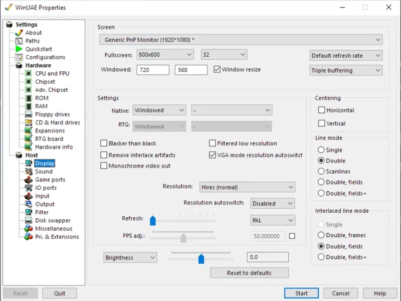Select Single line mode radio button

321,149
